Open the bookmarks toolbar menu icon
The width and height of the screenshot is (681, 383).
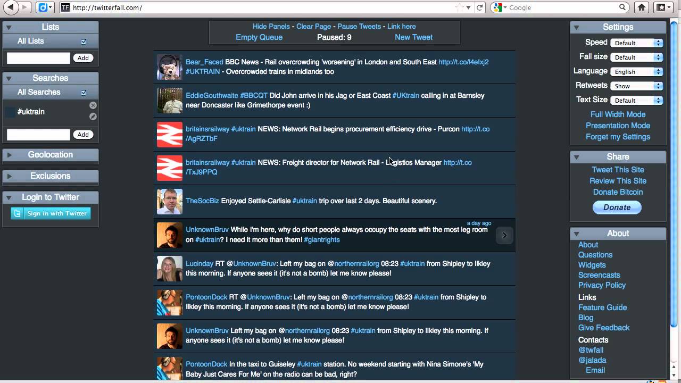[x=663, y=7]
